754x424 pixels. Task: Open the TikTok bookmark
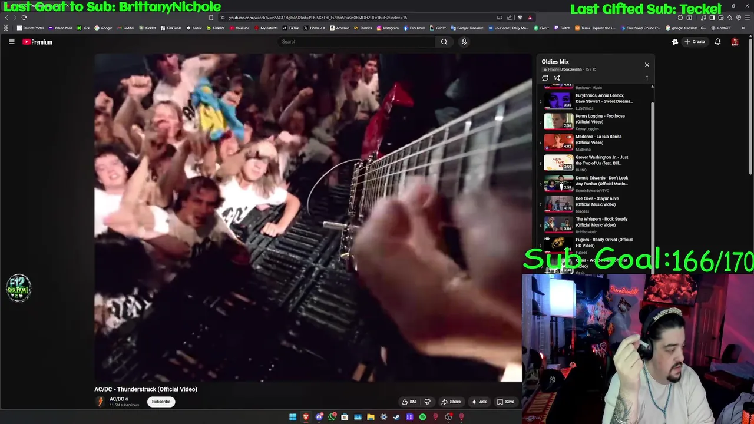point(291,28)
